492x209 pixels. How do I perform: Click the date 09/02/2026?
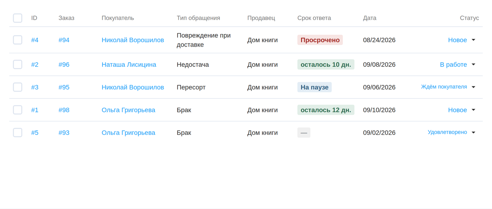[x=379, y=132]
